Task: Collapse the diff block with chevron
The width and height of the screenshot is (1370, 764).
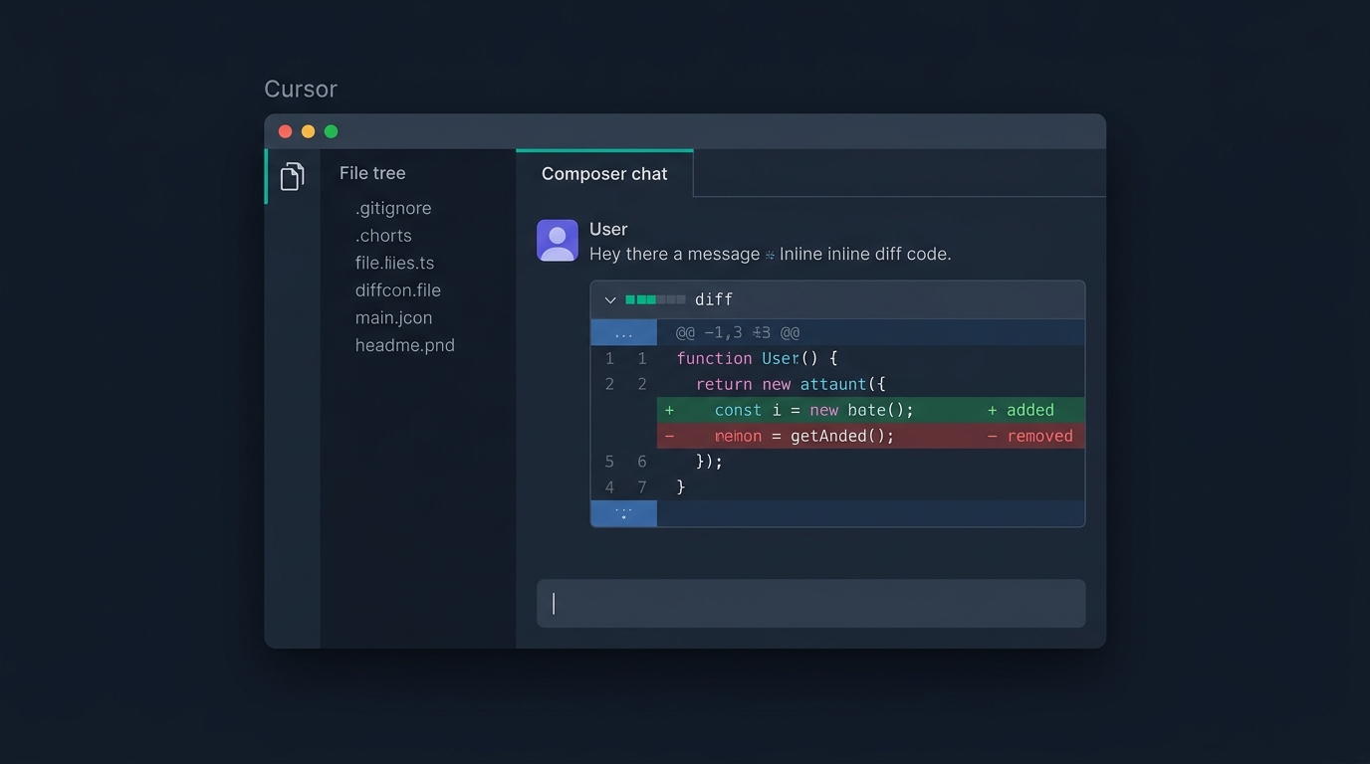Action: pos(610,299)
